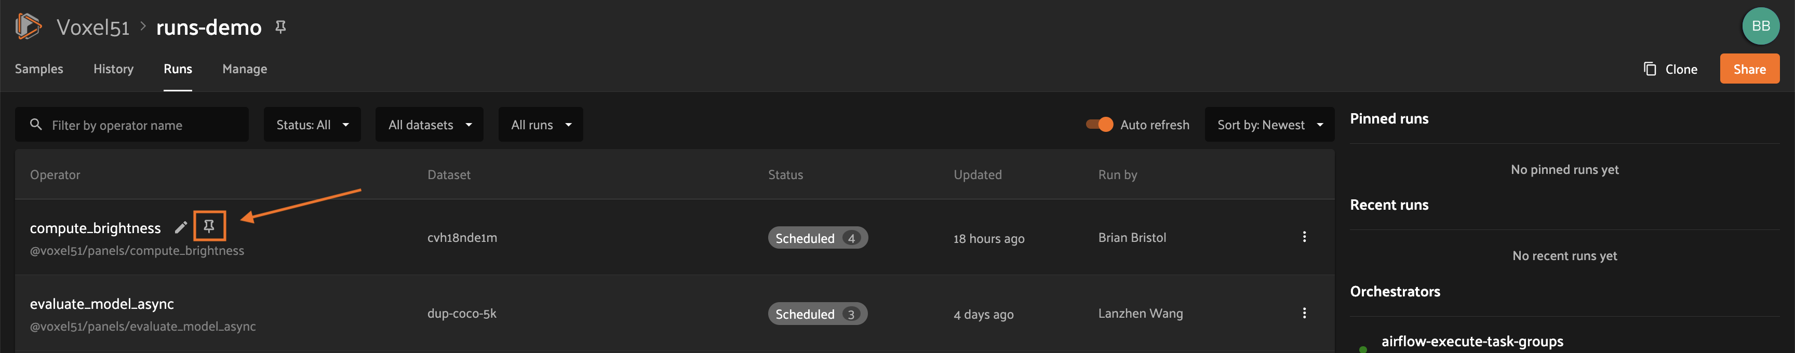Screen dimensions: 1795x353
Task: Change the Sort by: Newest dropdown
Action: 1269,125
